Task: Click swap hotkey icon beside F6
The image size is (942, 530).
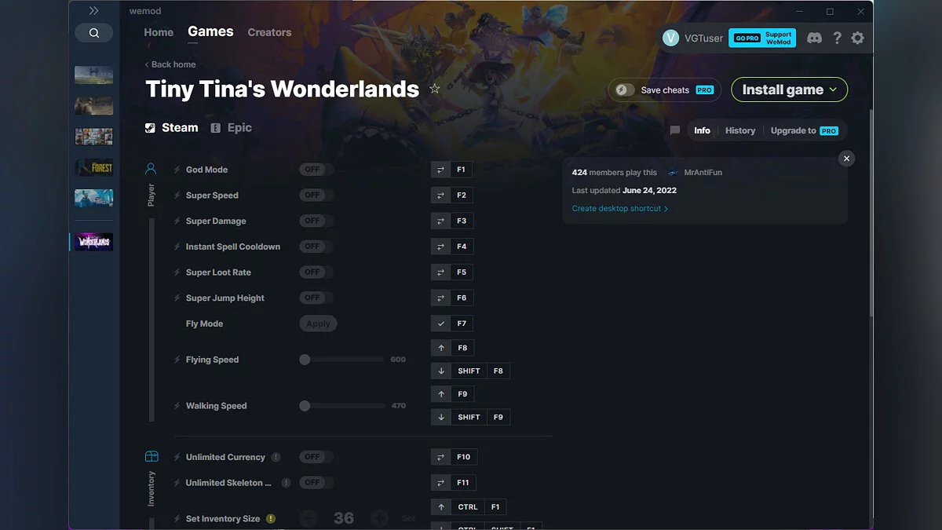Action: coord(440,298)
